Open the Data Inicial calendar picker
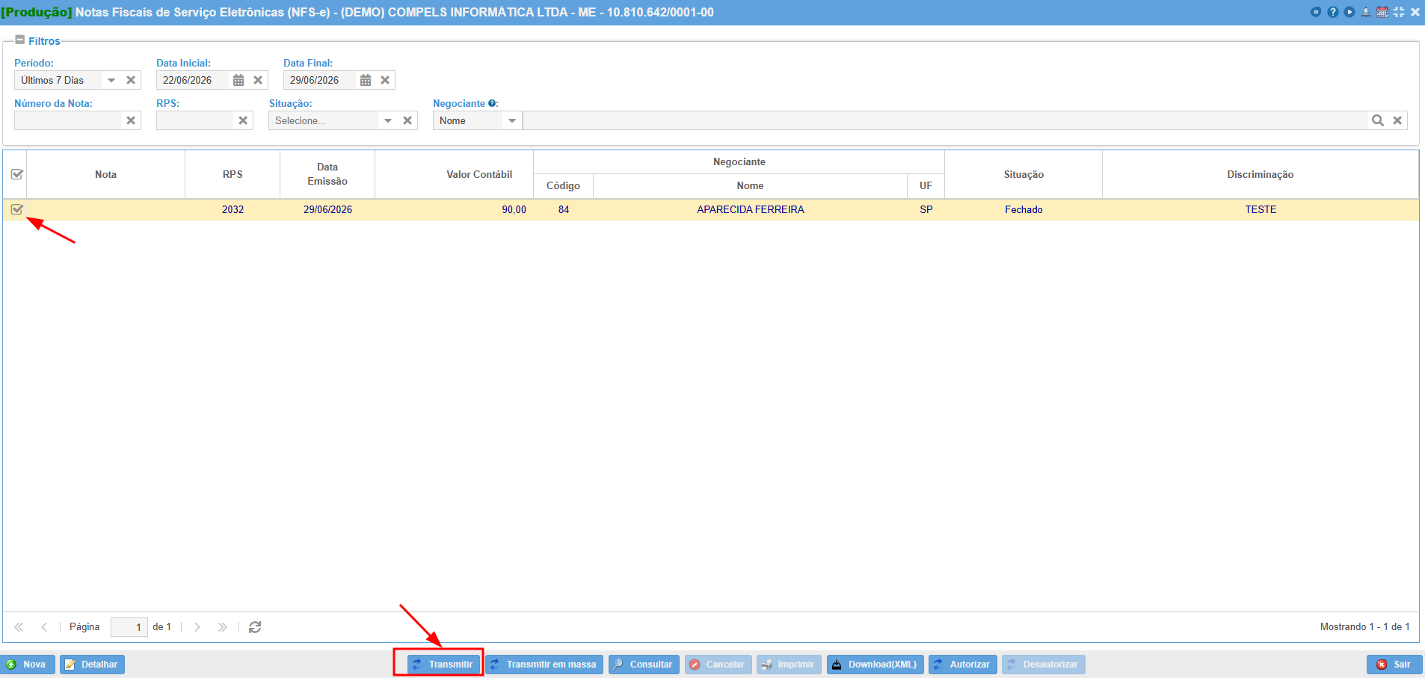The height and width of the screenshot is (678, 1425). click(x=238, y=80)
